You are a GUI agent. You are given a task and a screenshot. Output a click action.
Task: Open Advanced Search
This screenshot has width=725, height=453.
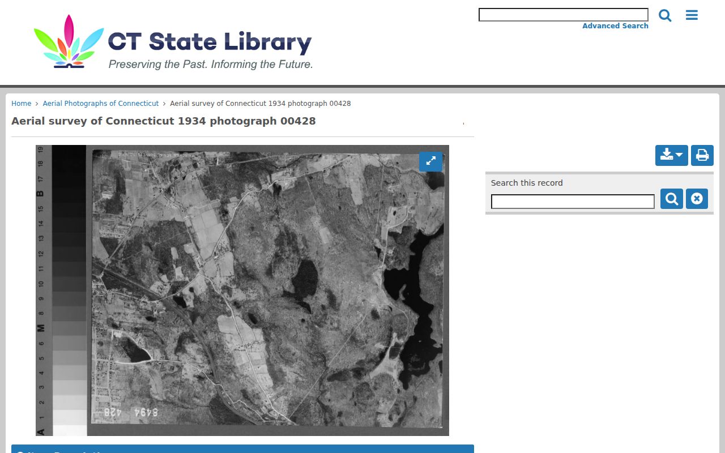click(615, 26)
